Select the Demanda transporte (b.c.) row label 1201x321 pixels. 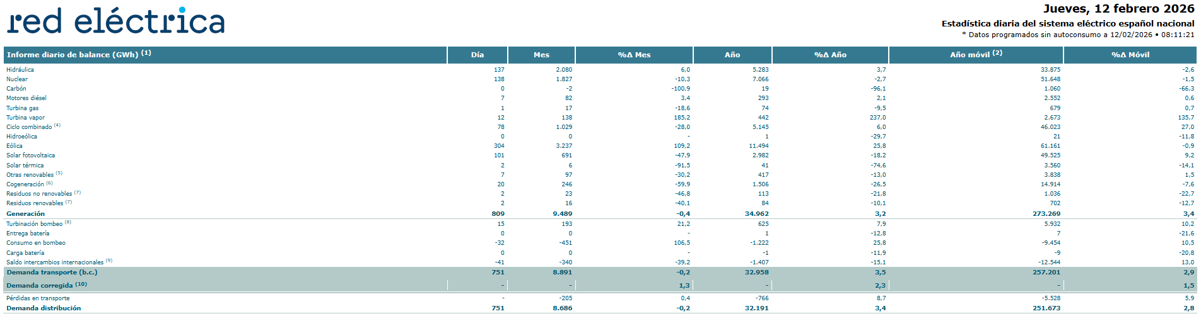[x=52, y=273]
